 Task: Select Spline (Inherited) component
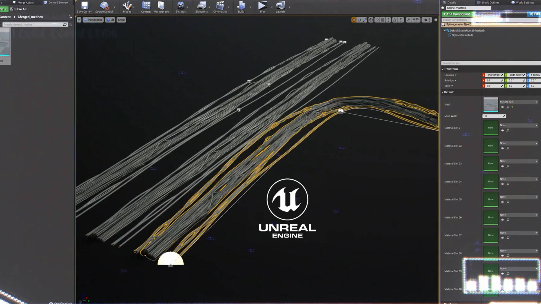[x=462, y=35]
